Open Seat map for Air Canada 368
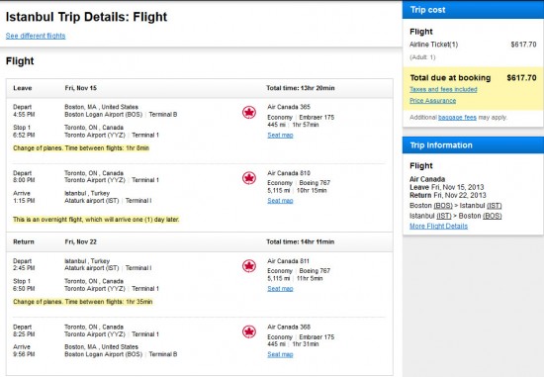The height and width of the screenshot is (377, 544). (x=280, y=354)
